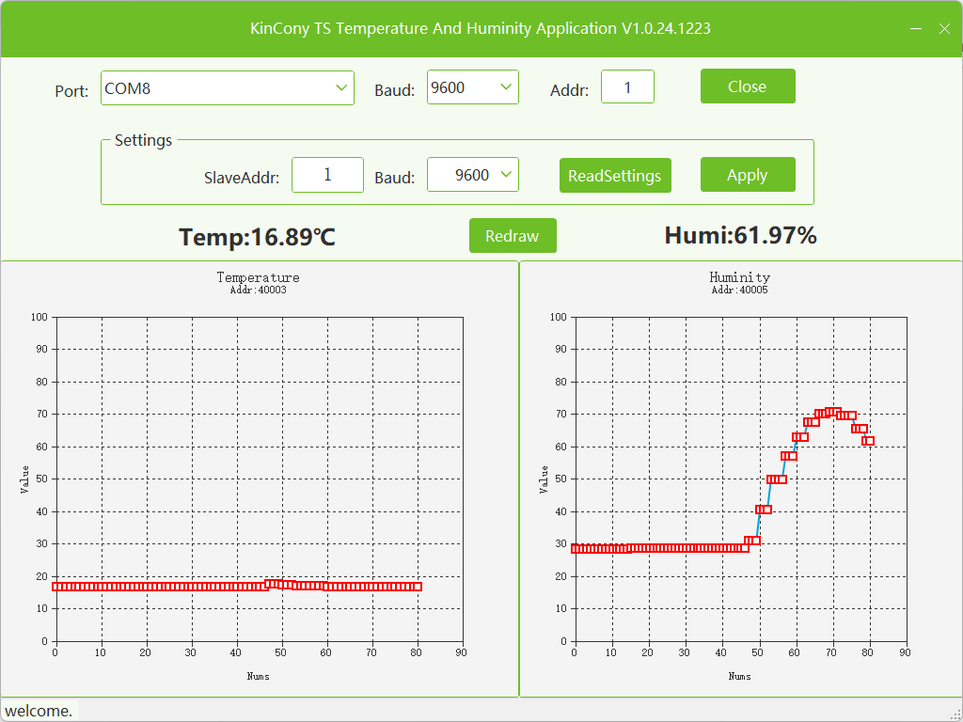Minimize the application window
Viewport: 963px width, 722px height.
pos(916,29)
